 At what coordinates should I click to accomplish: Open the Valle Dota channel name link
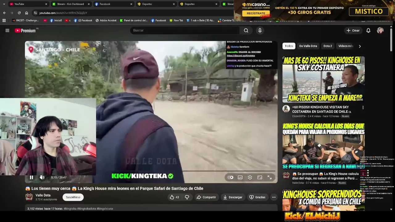point(43,195)
